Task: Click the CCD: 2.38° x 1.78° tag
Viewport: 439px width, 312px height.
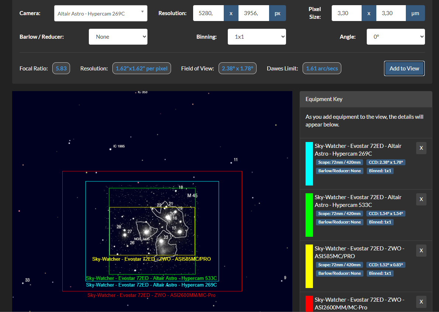Action: 386,162
